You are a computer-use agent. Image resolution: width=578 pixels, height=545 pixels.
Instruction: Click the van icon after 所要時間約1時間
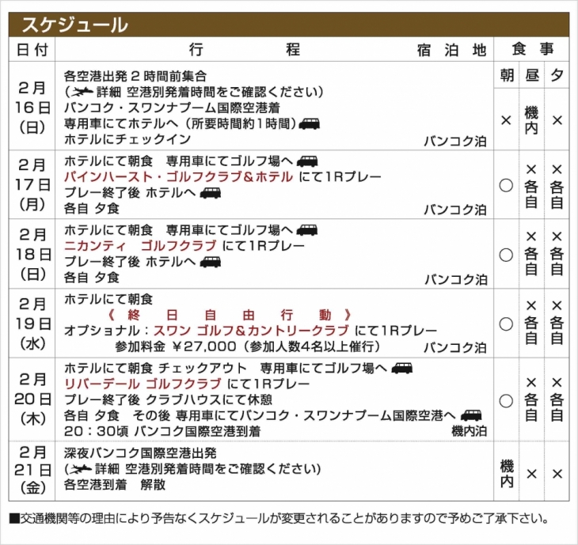(x=310, y=123)
